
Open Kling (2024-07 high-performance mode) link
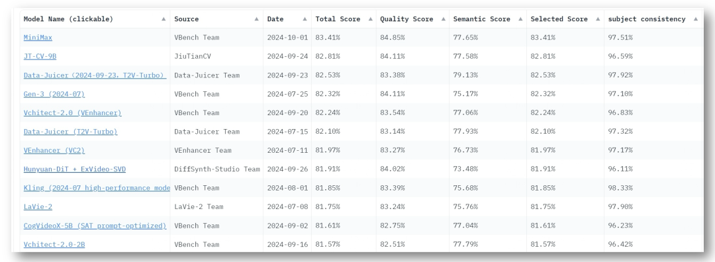(97, 188)
